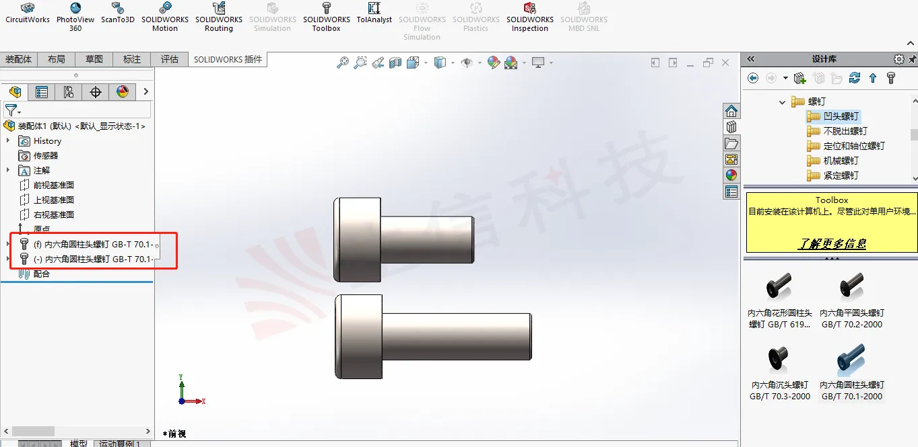Open FeatureManager design tree tab
918x447 pixels.
coord(15,92)
